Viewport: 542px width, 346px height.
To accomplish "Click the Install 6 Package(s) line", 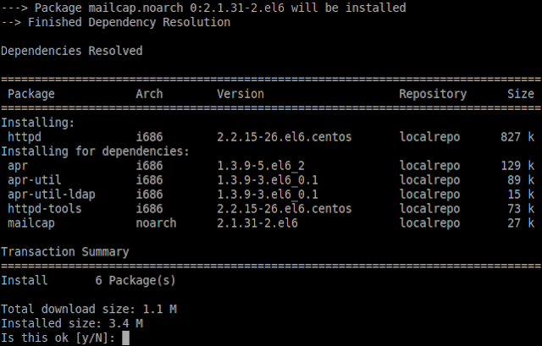I will (88, 280).
